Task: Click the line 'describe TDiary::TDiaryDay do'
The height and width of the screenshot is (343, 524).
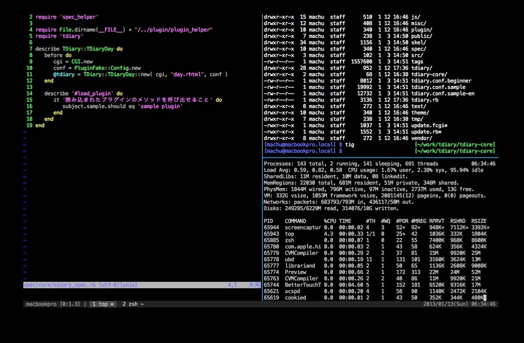Action: click(79, 49)
